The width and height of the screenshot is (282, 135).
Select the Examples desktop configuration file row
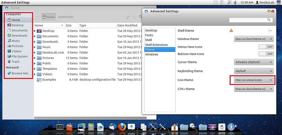click(88, 80)
